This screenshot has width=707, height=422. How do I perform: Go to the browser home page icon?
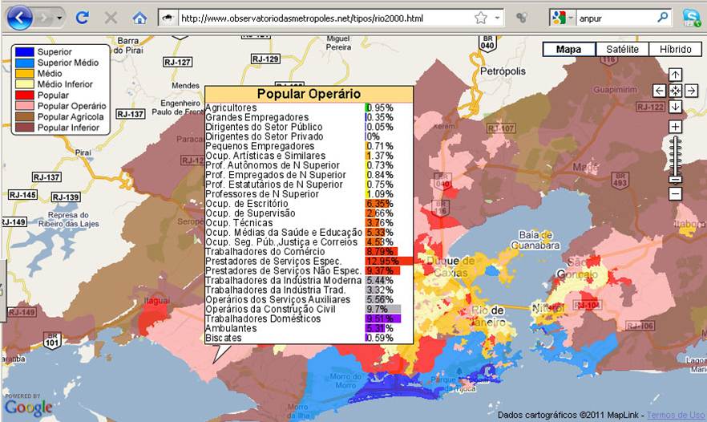(x=139, y=18)
